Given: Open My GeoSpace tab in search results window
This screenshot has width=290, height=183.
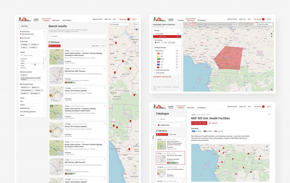Looking at the screenshot, I should [67, 20].
